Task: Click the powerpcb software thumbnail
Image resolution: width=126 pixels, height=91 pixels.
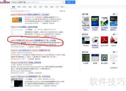Action: click(86, 40)
